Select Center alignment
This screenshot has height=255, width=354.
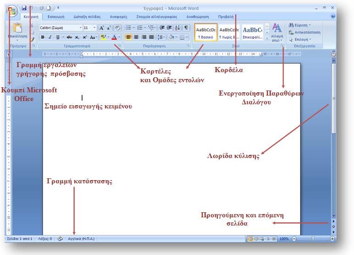click(x=136, y=37)
